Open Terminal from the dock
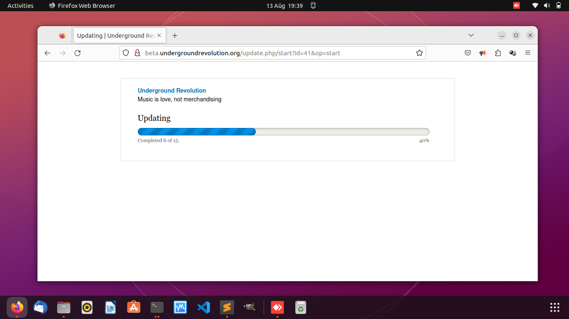The height and width of the screenshot is (319, 569). click(157, 307)
